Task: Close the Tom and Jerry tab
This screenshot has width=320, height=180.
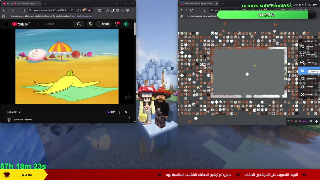Action: pos(39,3)
